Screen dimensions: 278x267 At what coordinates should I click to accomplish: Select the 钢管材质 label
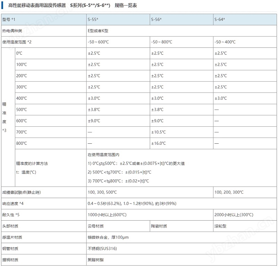point(10,249)
